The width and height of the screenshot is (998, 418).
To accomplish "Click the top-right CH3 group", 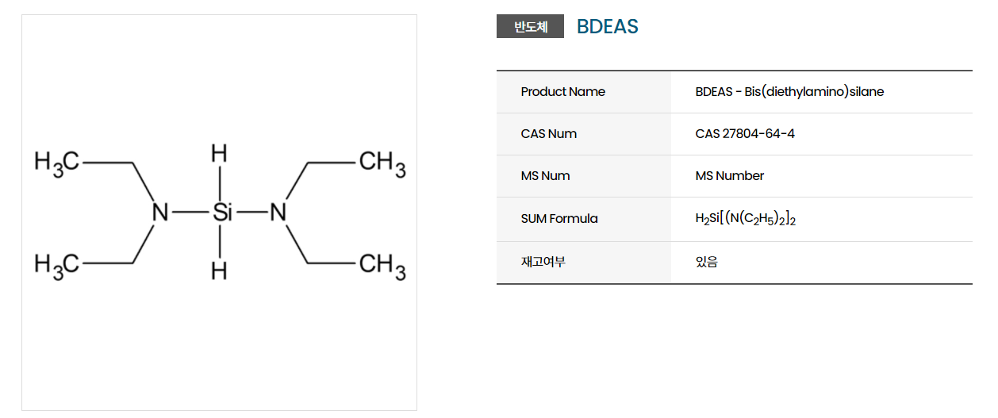I will click(x=382, y=163).
